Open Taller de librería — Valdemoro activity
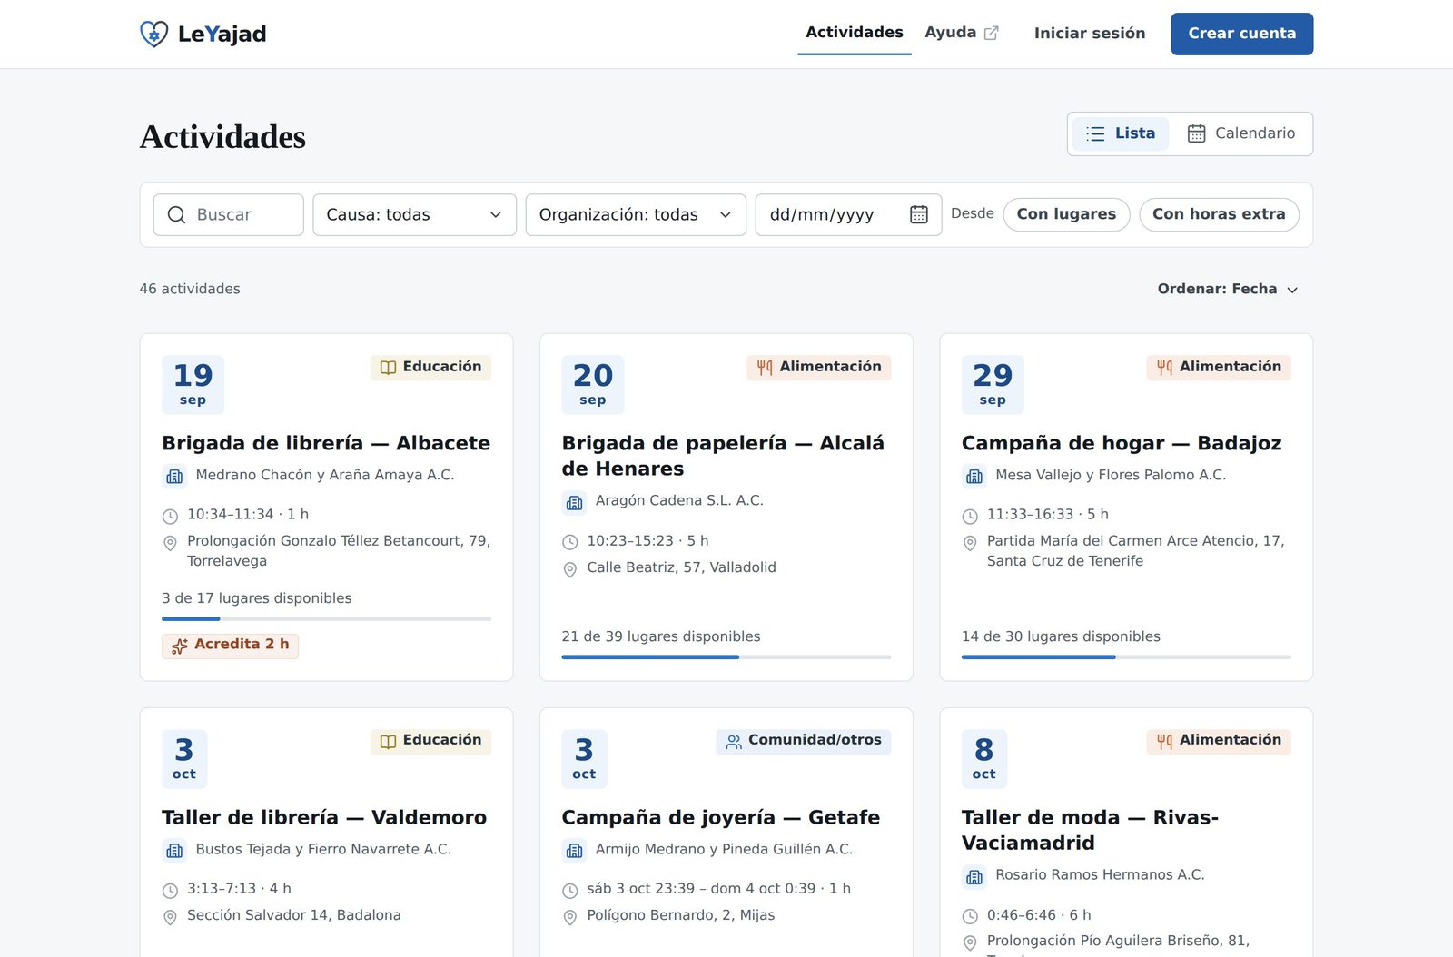1453x957 pixels. pyautogui.click(x=324, y=817)
